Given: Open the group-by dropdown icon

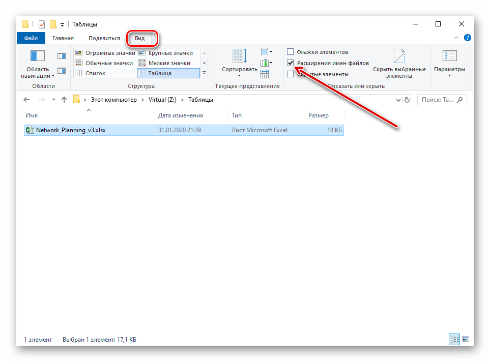Looking at the screenshot, I should tap(266, 52).
